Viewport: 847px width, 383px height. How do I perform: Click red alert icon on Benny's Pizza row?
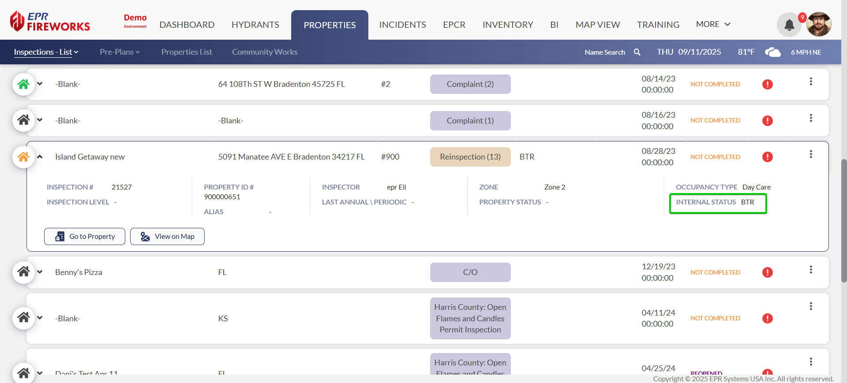[767, 272]
